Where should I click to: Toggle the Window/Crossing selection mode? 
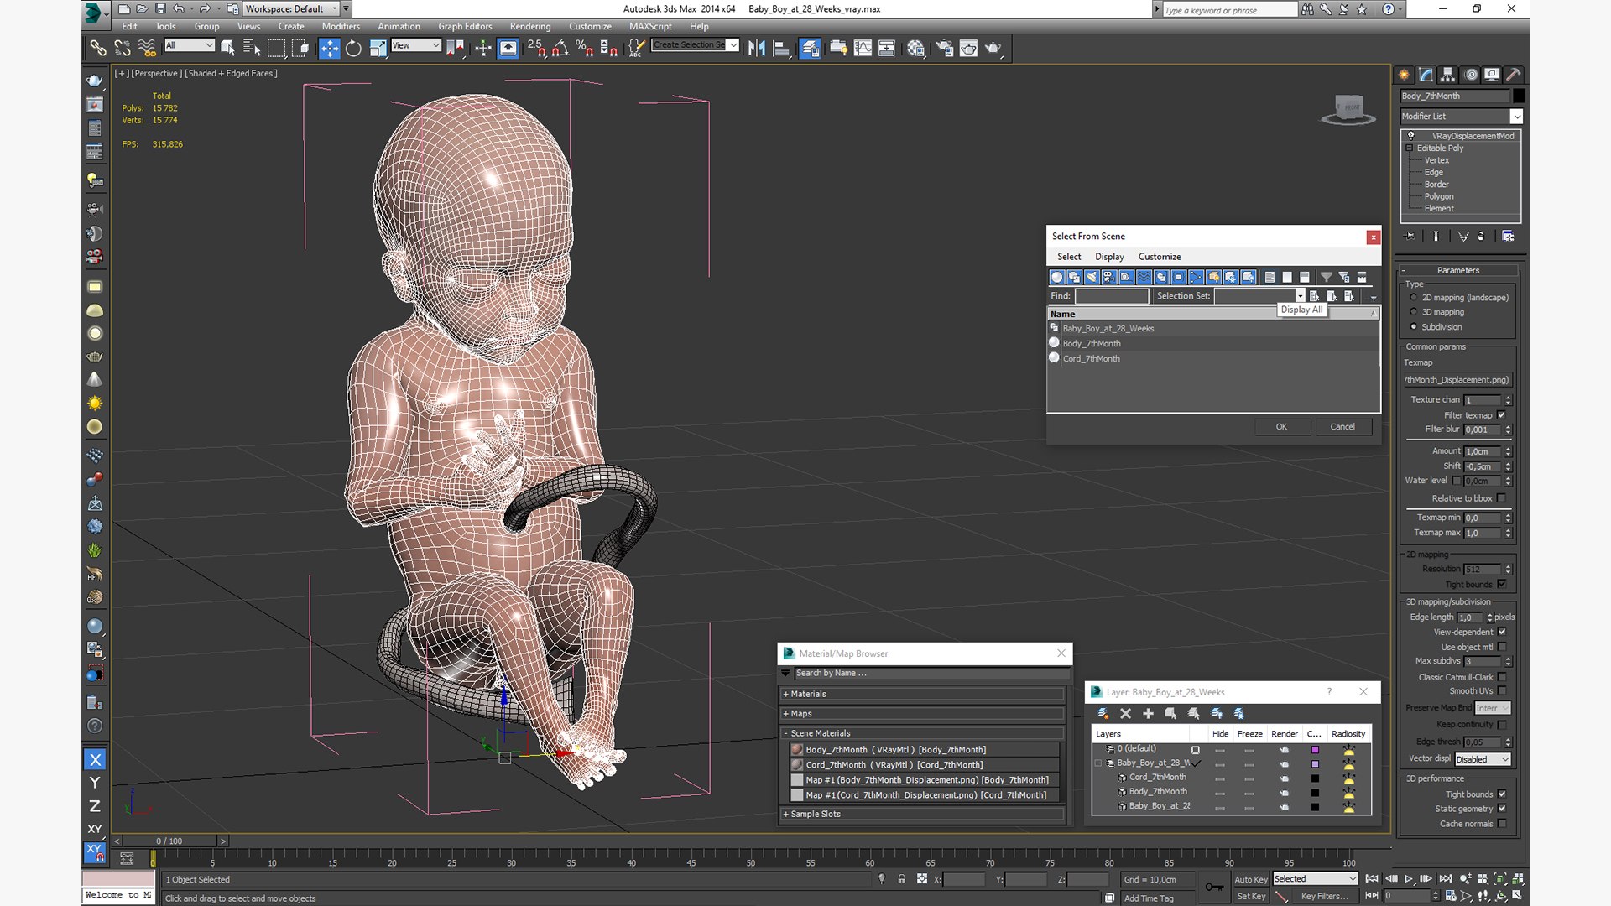[x=300, y=48]
